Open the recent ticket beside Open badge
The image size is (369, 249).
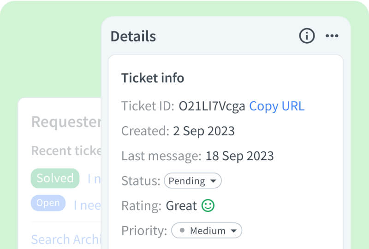(x=87, y=205)
